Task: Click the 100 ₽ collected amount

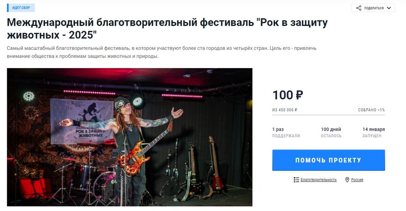Action: [x=288, y=95]
